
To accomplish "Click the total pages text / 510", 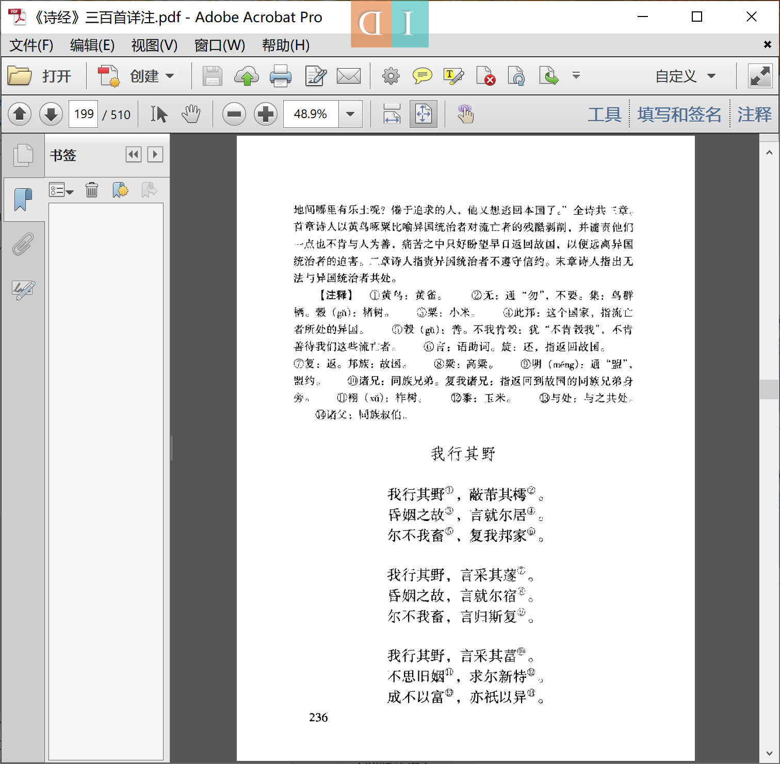I will tap(117, 115).
